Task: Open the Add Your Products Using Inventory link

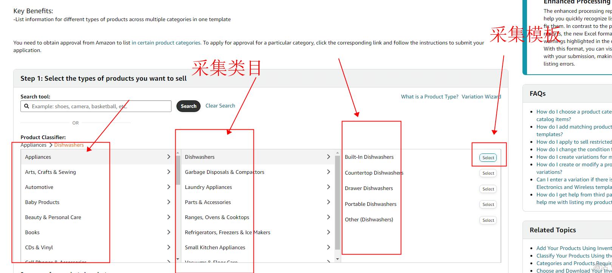Action: click(574, 248)
